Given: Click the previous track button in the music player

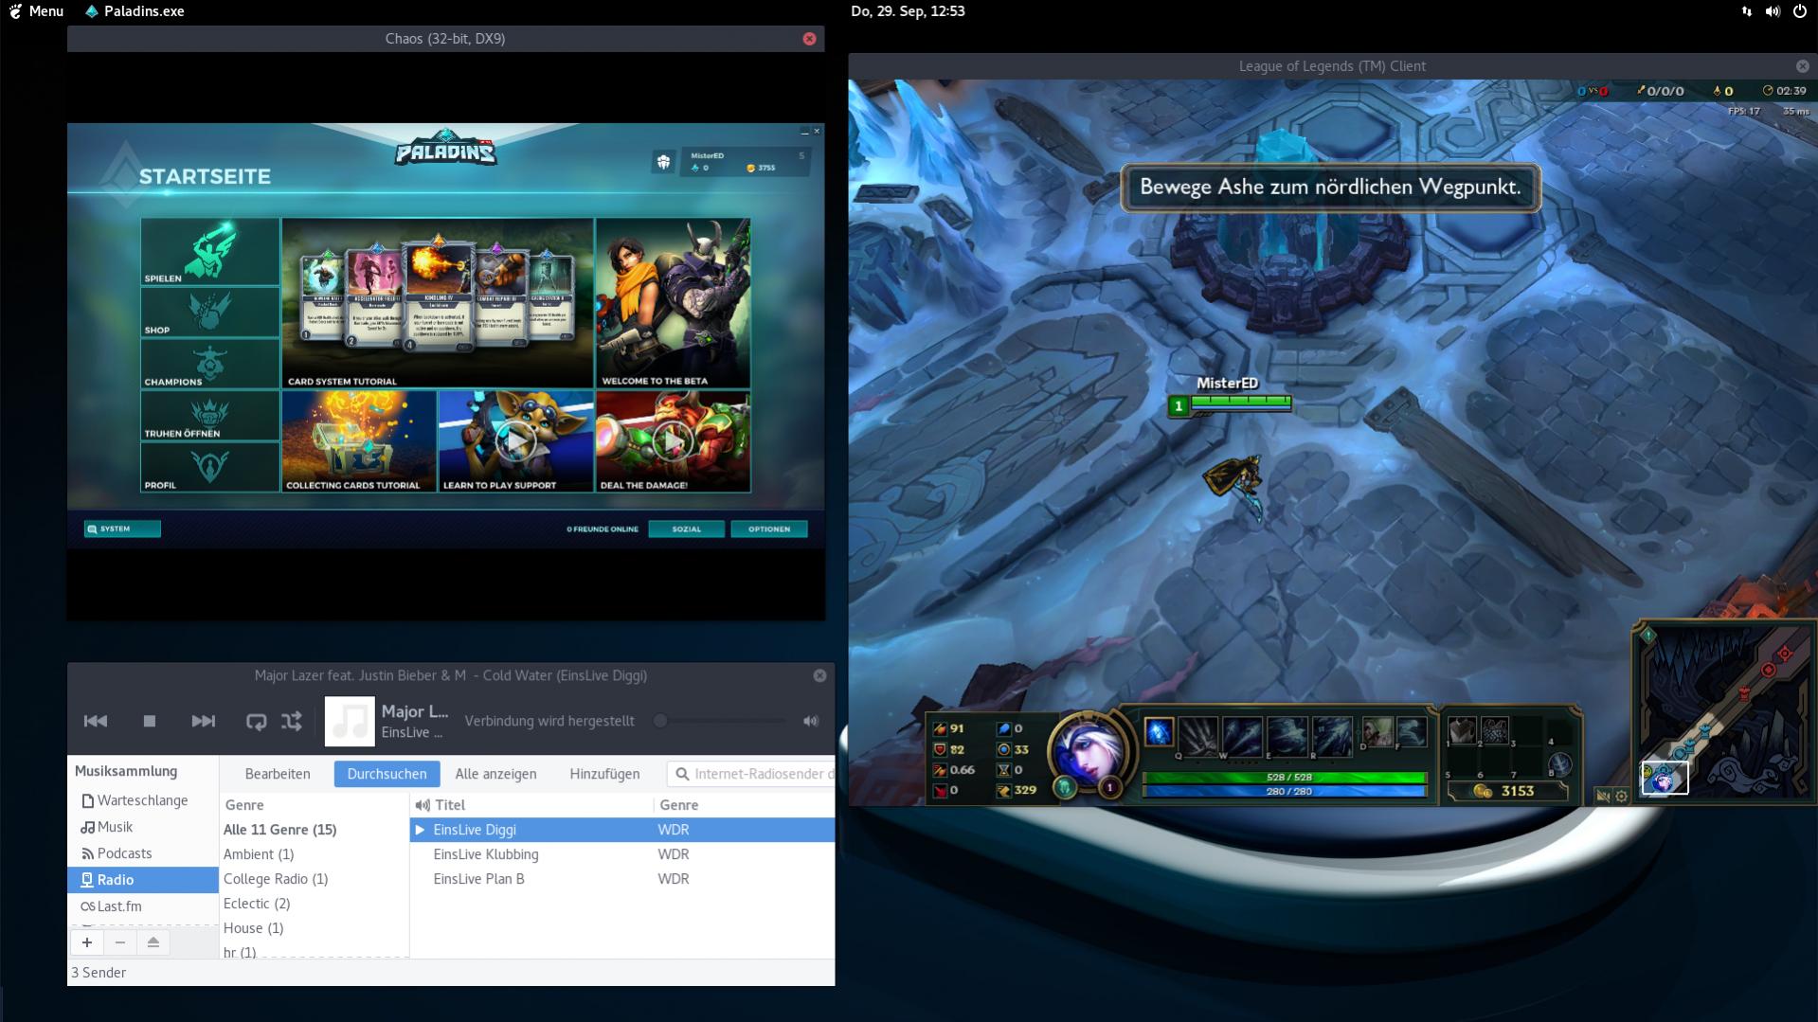Looking at the screenshot, I should coord(96,721).
